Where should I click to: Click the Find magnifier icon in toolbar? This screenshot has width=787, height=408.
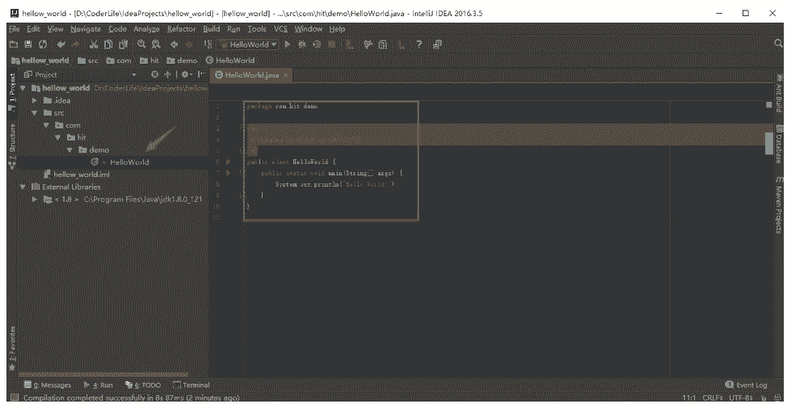coord(141,44)
